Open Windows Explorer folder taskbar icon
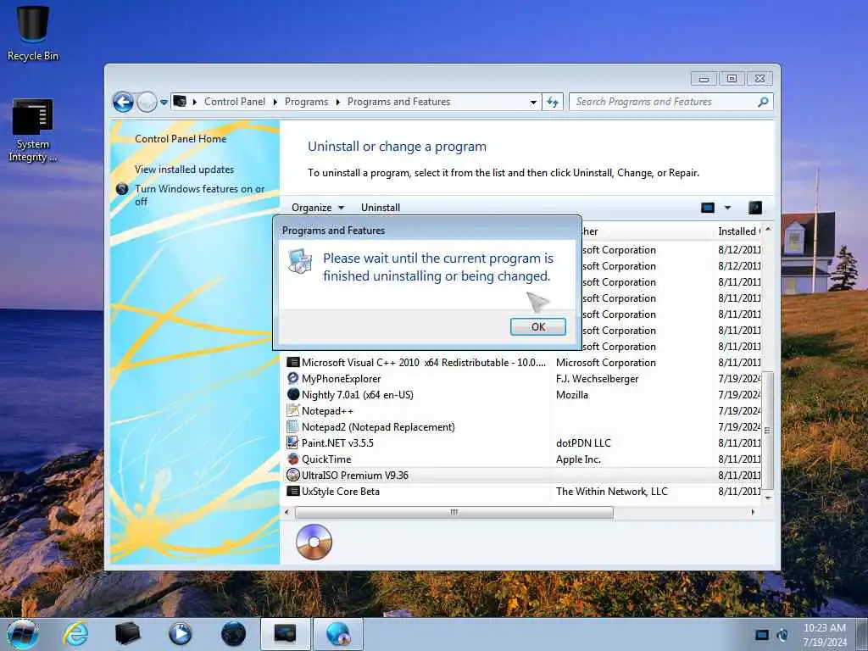 (128, 634)
